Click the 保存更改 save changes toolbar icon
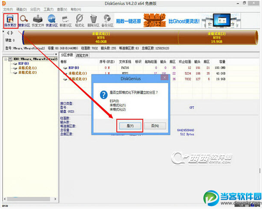Screen dimensions: 262x209 point(10,21)
